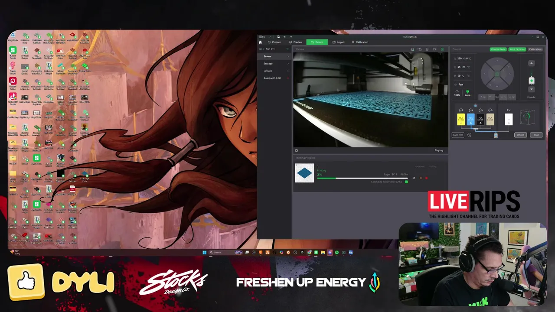Image resolution: width=555 pixels, height=312 pixels.
Task: Click the undo arrow icon
Action: click(x=284, y=37)
